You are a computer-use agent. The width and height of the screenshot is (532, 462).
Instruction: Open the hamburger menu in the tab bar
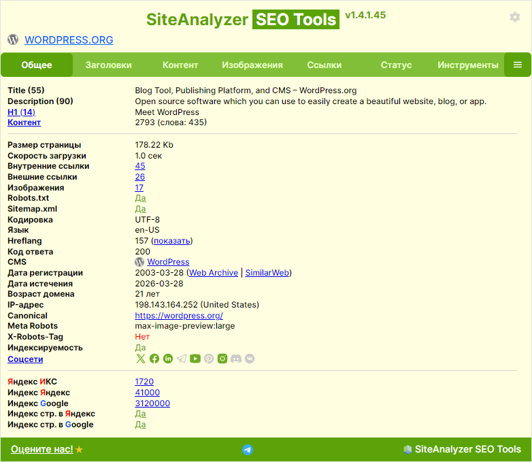pyautogui.click(x=518, y=65)
